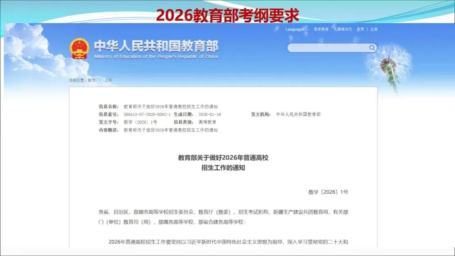
Task: Open the 无障碍浏览 link
Action: (x=343, y=29)
